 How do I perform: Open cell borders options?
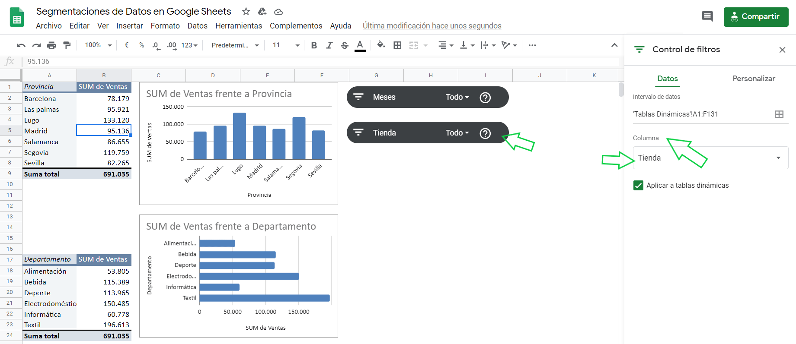pos(397,45)
